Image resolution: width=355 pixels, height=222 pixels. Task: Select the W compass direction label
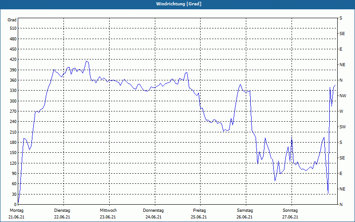coord(341,111)
